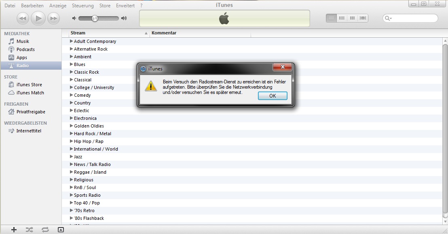Open the Erweitert menu
The height and width of the screenshot is (234, 448).
125,5
